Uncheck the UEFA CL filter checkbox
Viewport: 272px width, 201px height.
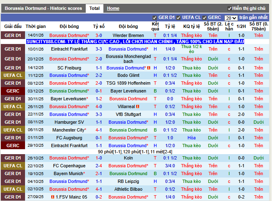point(178,18)
